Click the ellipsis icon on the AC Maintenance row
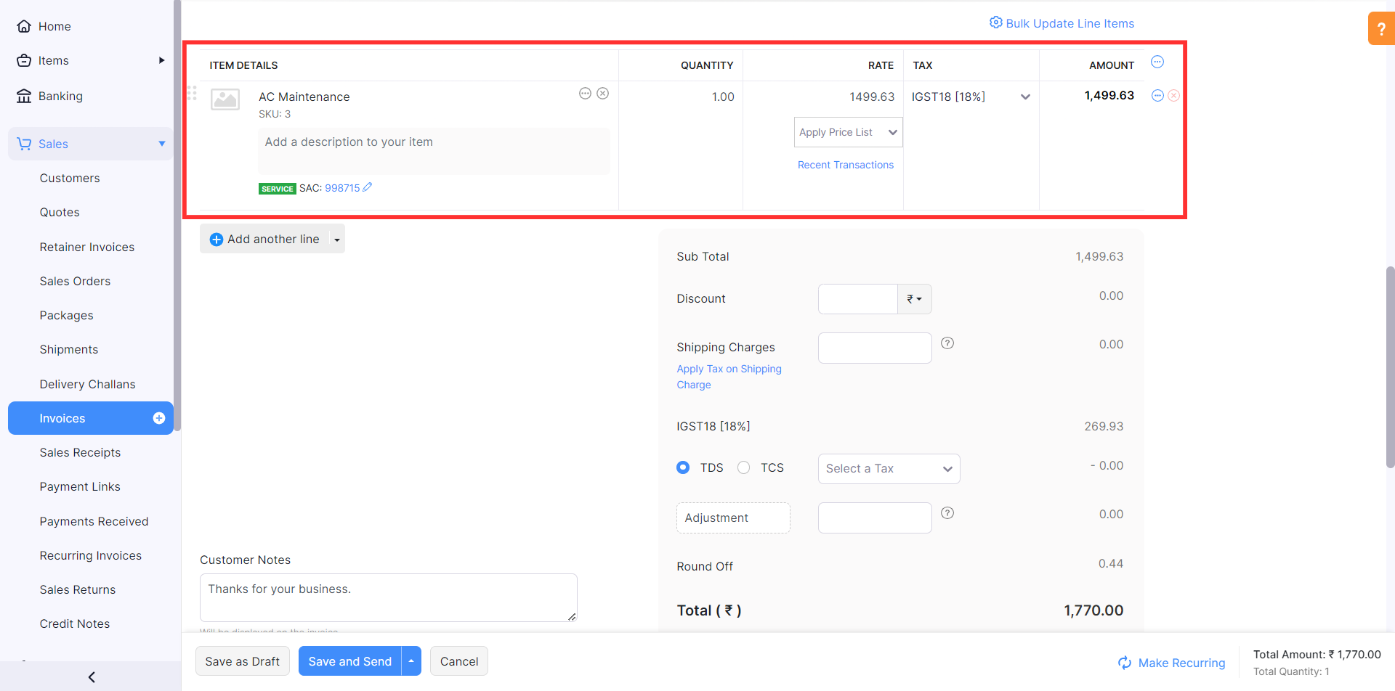Screen dimensions: 1395x691 586,94
